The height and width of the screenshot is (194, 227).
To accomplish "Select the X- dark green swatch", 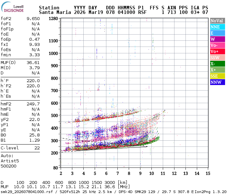I will [x=218, y=64].
